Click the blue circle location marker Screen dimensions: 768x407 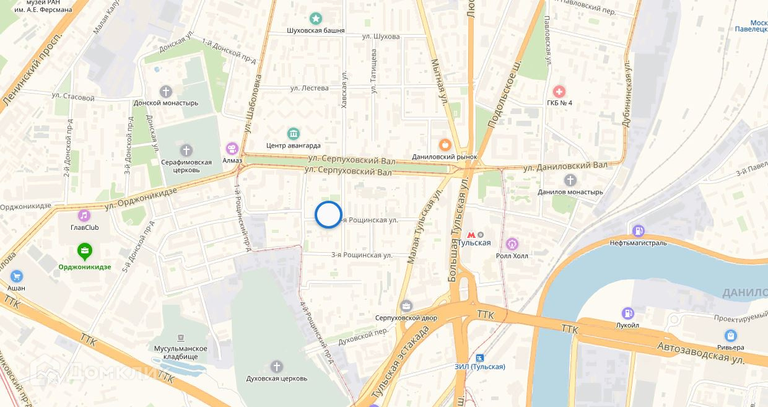(x=328, y=215)
